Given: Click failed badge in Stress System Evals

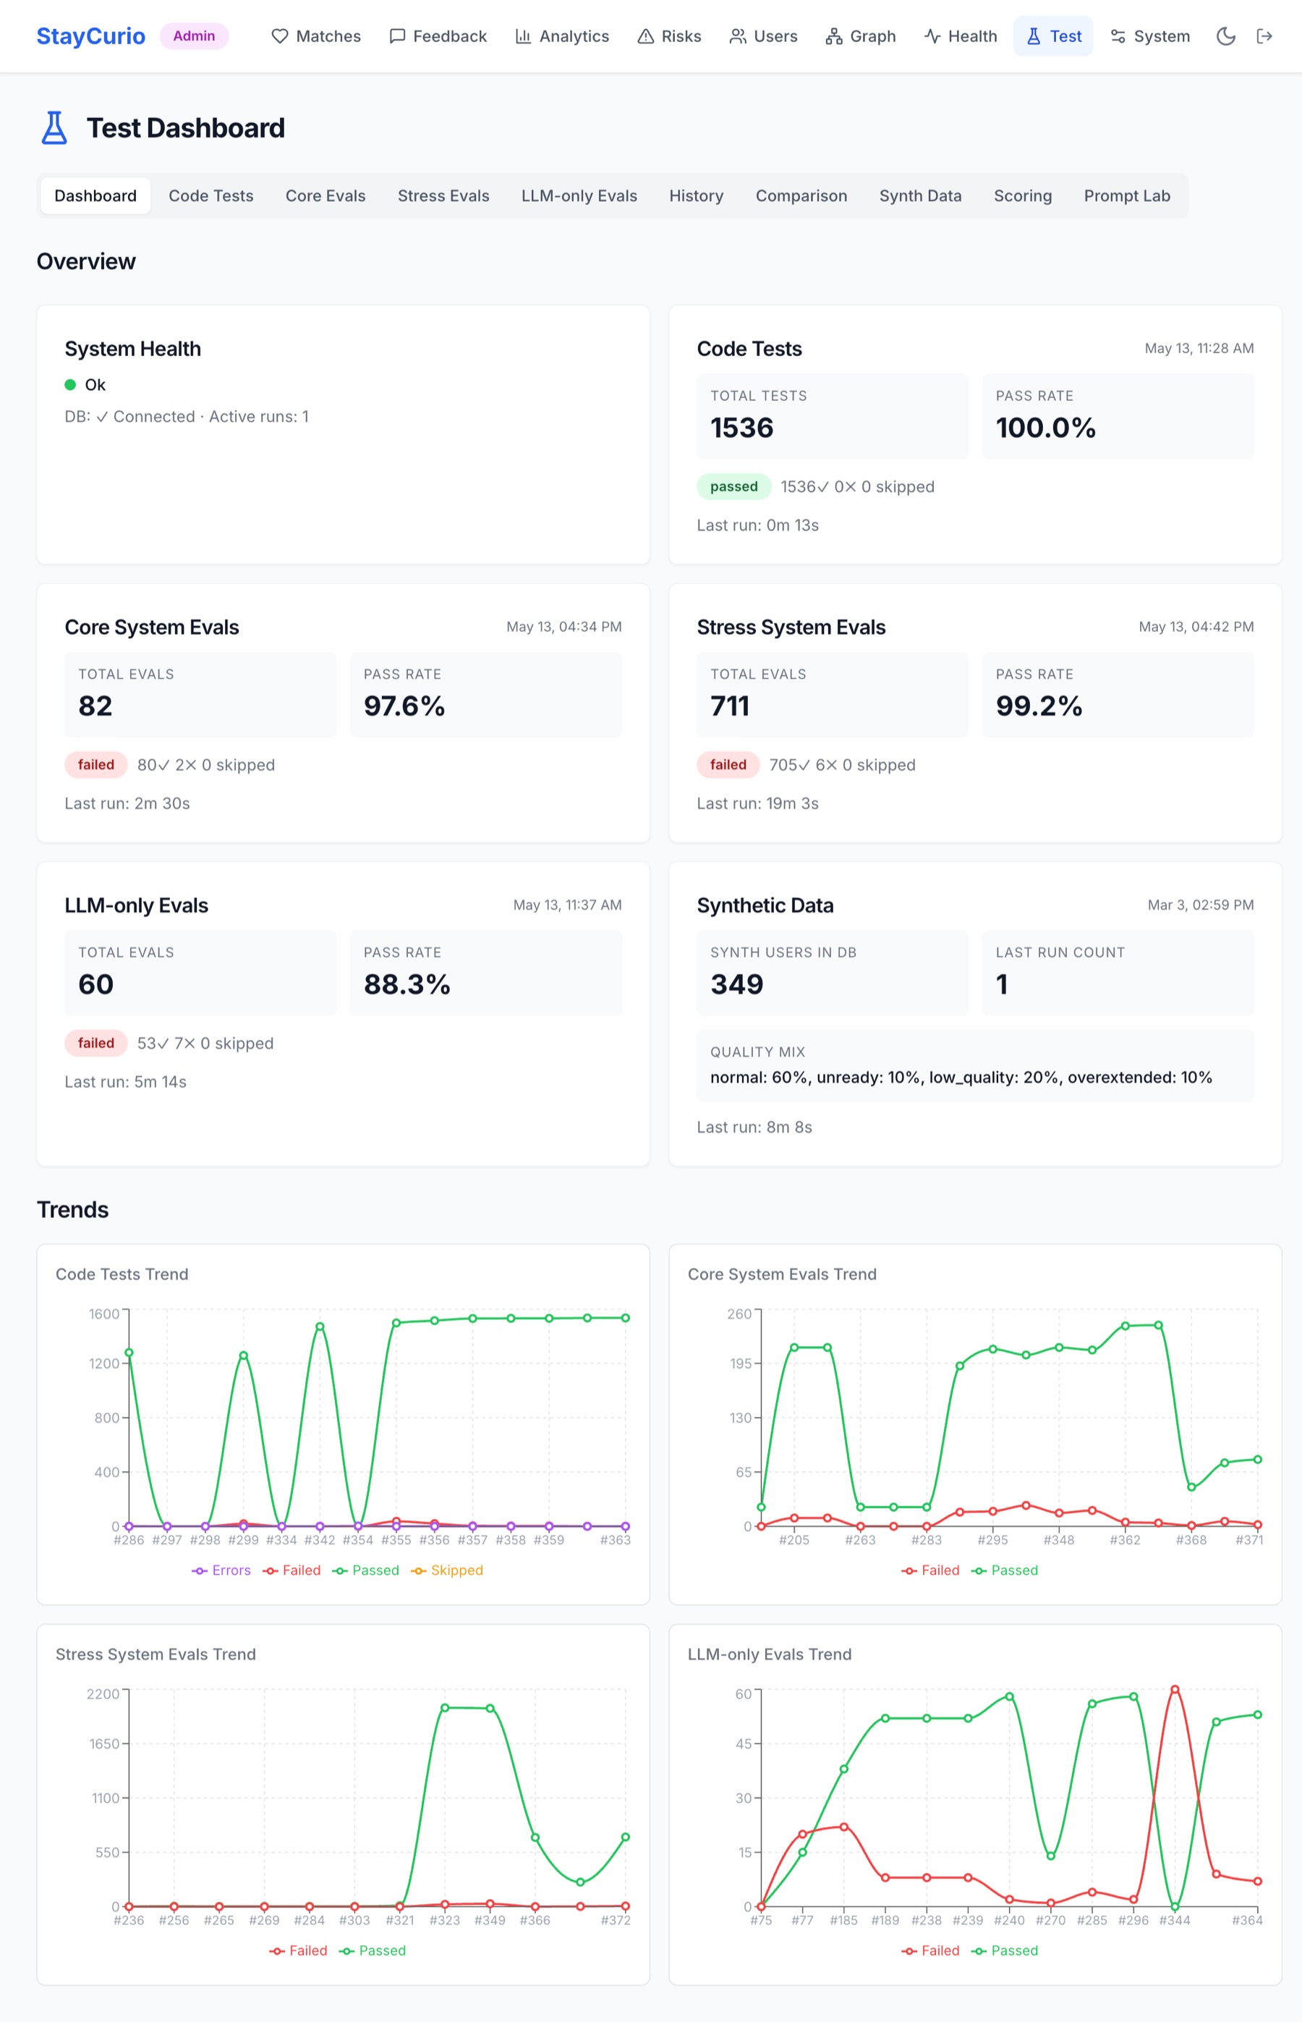Looking at the screenshot, I should click(728, 764).
